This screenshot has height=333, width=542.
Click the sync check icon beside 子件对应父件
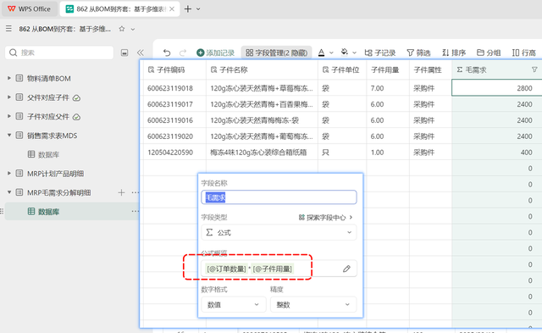pos(77,117)
